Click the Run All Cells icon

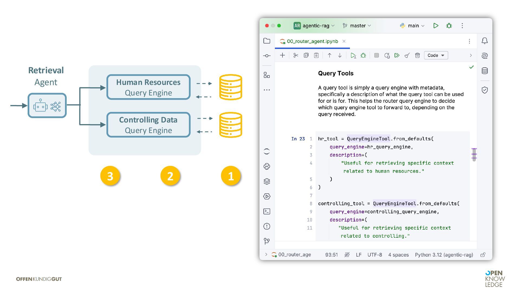[397, 55]
